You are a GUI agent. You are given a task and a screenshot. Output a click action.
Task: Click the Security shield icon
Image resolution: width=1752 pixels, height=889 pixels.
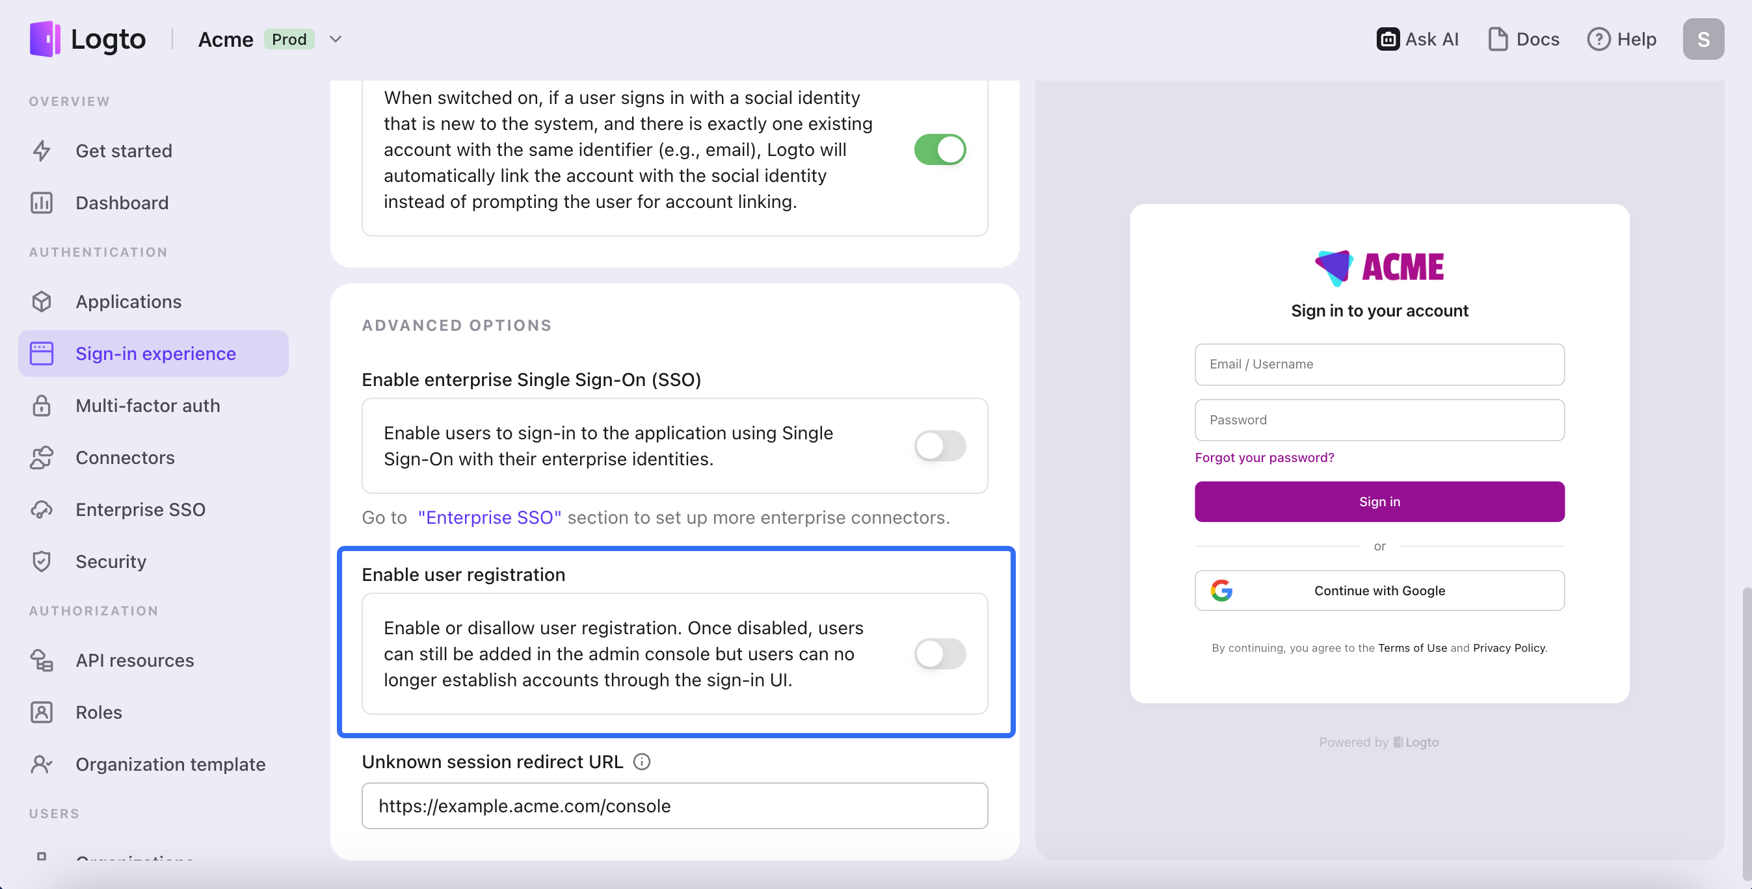point(42,561)
